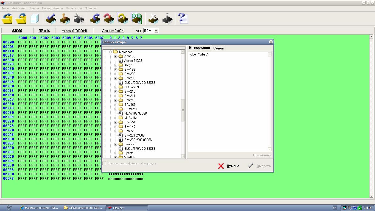
Task: Select SLK W170 VDO 93C66 entry
Action: click(140, 149)
